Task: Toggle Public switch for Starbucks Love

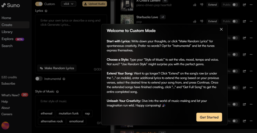Action: click(235, 21)
